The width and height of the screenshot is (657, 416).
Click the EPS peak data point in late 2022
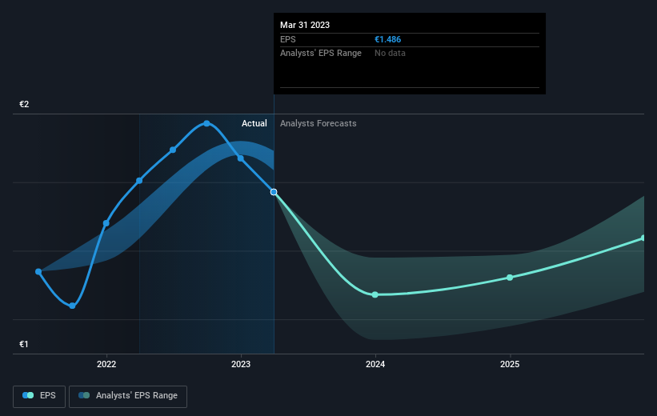[x=206, y=123]
